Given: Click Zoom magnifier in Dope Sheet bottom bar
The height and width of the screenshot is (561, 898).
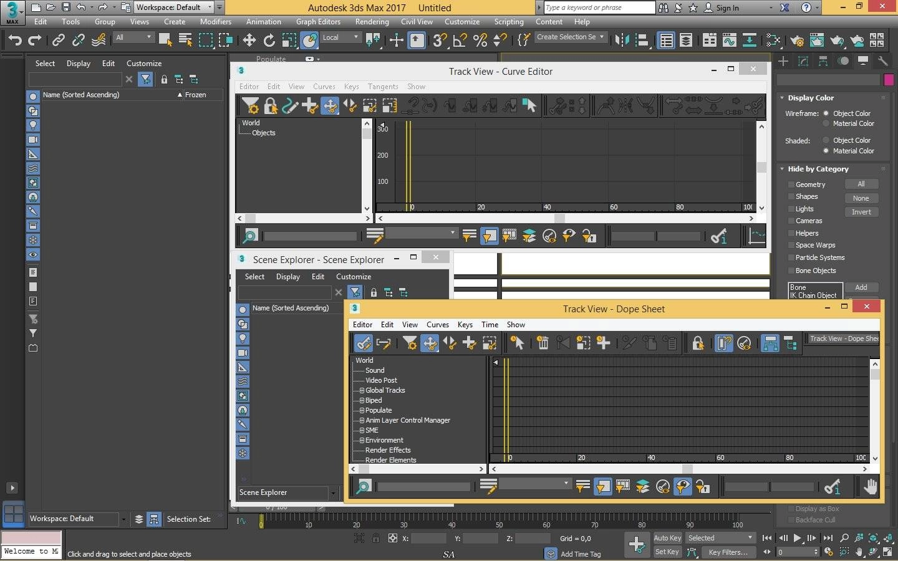Looking at the screenshot, I should pyautogui.click(x=364, y=486).
